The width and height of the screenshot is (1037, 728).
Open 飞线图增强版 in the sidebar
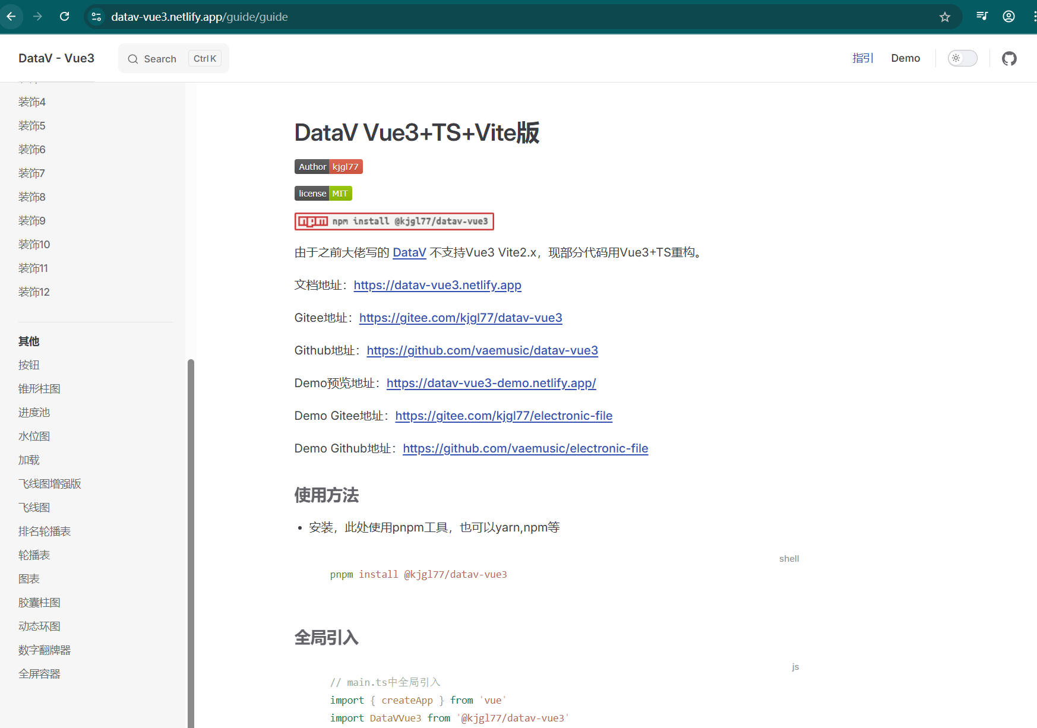tap(50, 484)
